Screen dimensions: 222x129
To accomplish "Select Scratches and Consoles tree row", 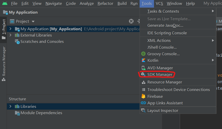I will pyautogui.click(x=73, y=42).
